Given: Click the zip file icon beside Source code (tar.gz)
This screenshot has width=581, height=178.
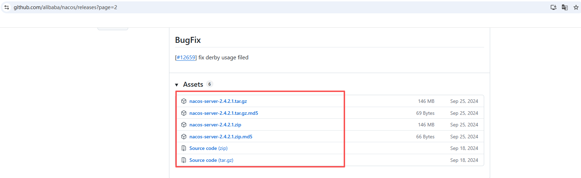Looking at the screenshot, I should [184, 160].
